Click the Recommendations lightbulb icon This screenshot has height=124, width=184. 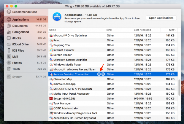pos(9,12)
